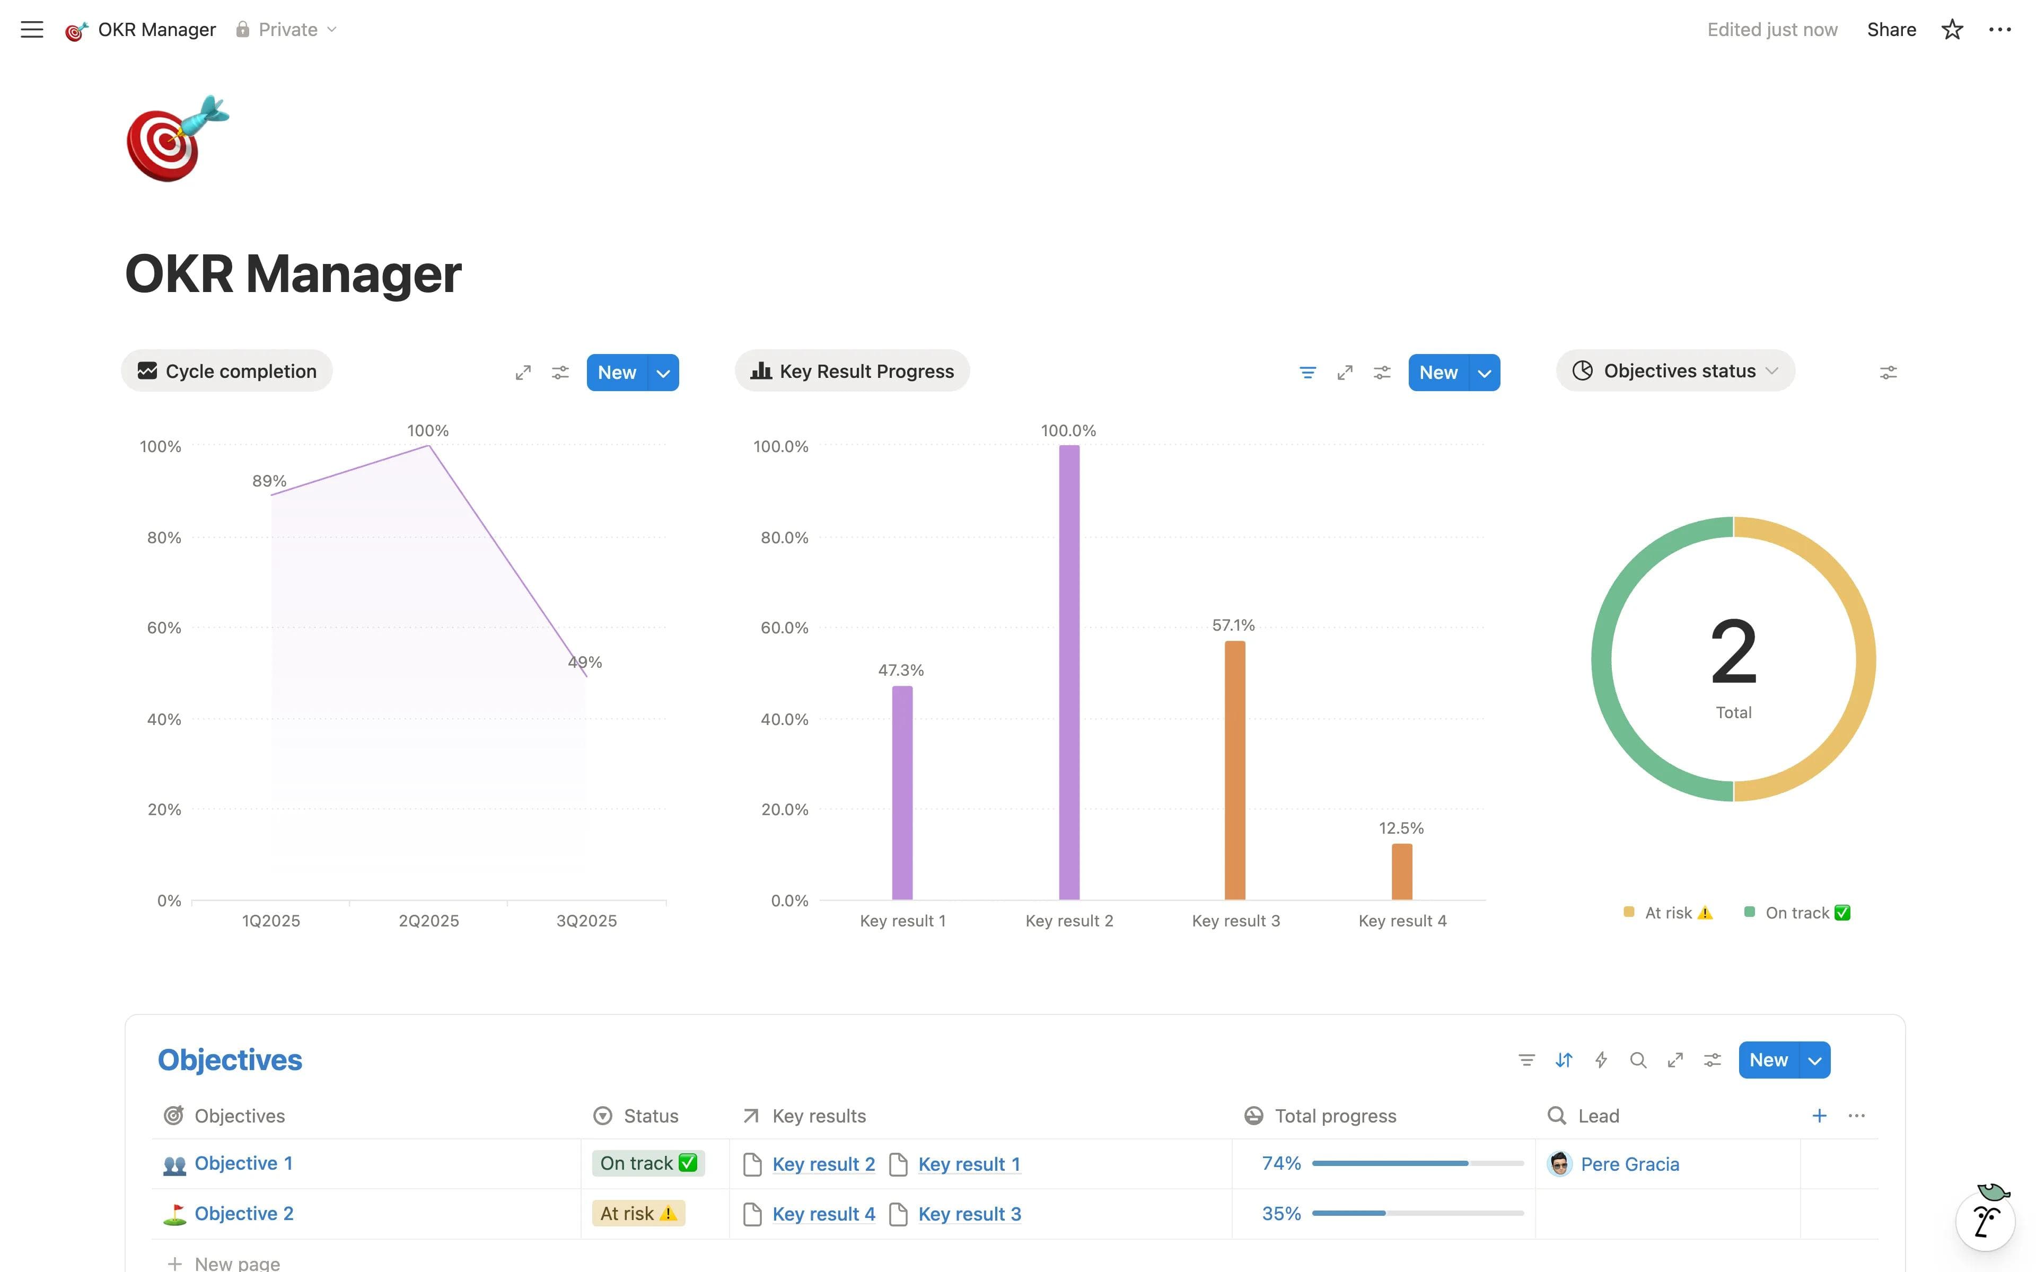Click the Key result 4 orange bar

(1402, 871)
